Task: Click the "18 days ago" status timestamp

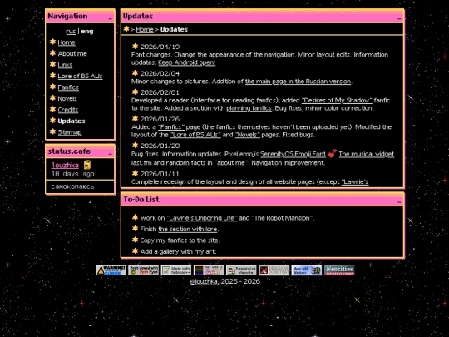Action: [72, 174]
